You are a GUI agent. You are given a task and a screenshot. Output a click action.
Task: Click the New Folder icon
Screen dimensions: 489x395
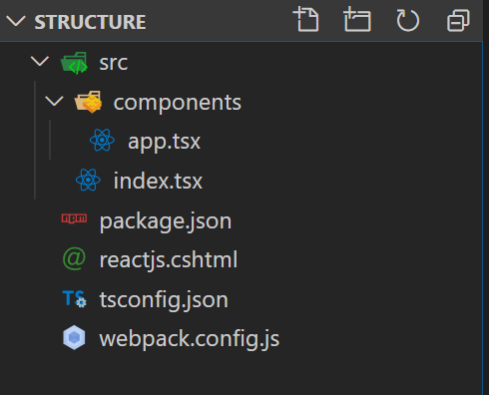tap(357, 20)
